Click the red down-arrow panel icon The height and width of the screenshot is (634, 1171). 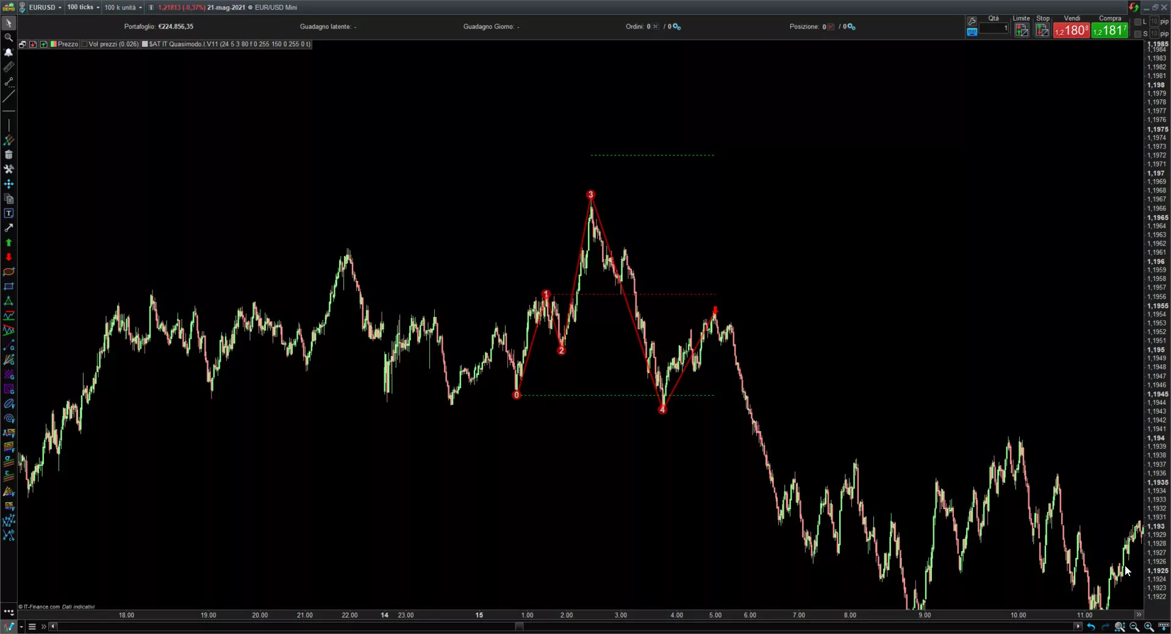point(33,45)
